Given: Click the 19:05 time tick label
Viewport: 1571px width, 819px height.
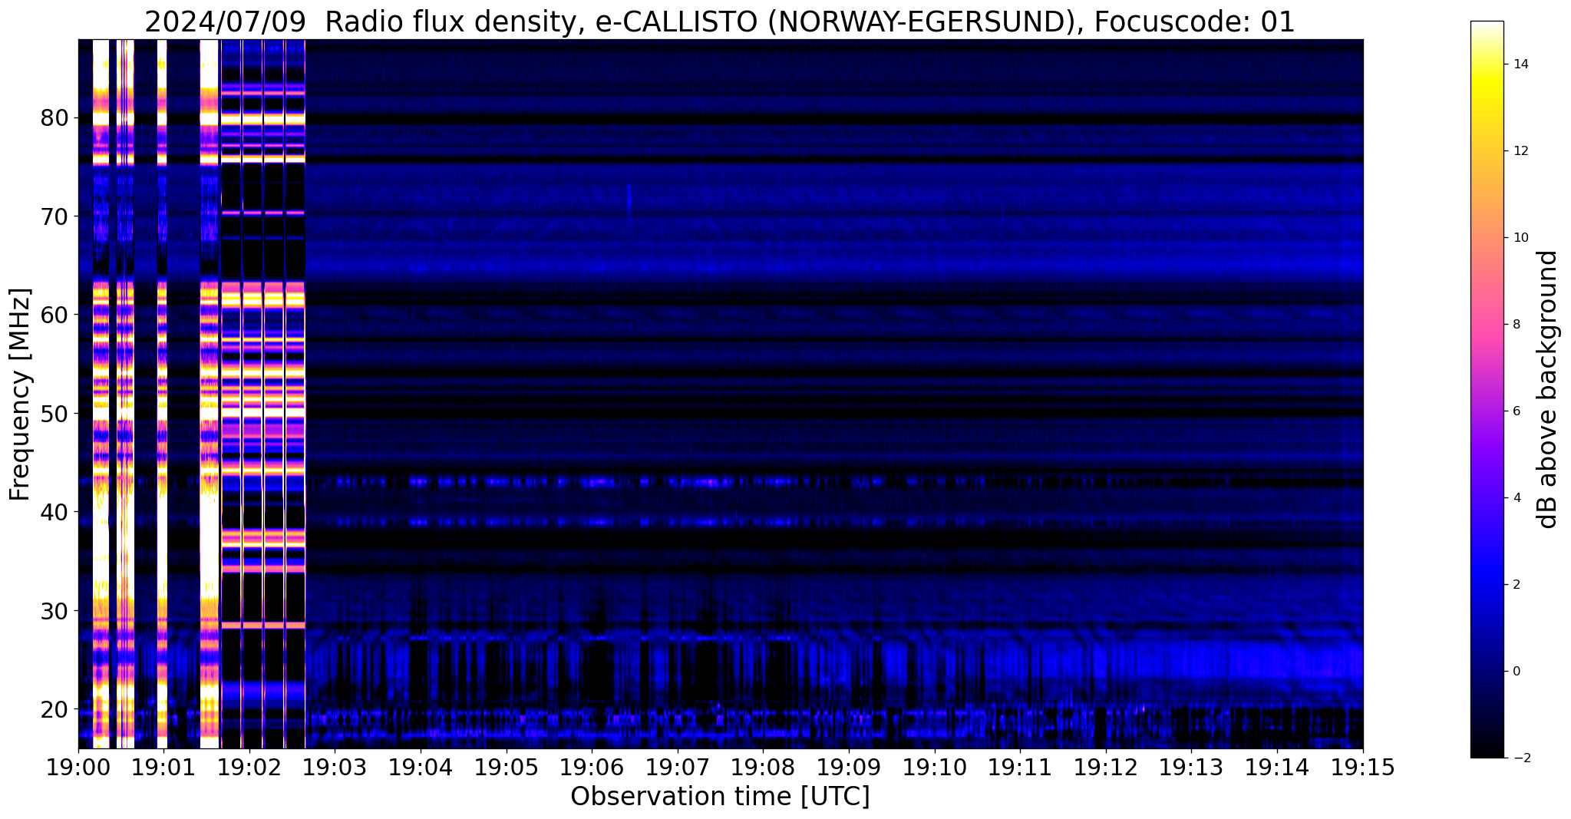Looking at the screenshot, I should click(x=507, y=768).
